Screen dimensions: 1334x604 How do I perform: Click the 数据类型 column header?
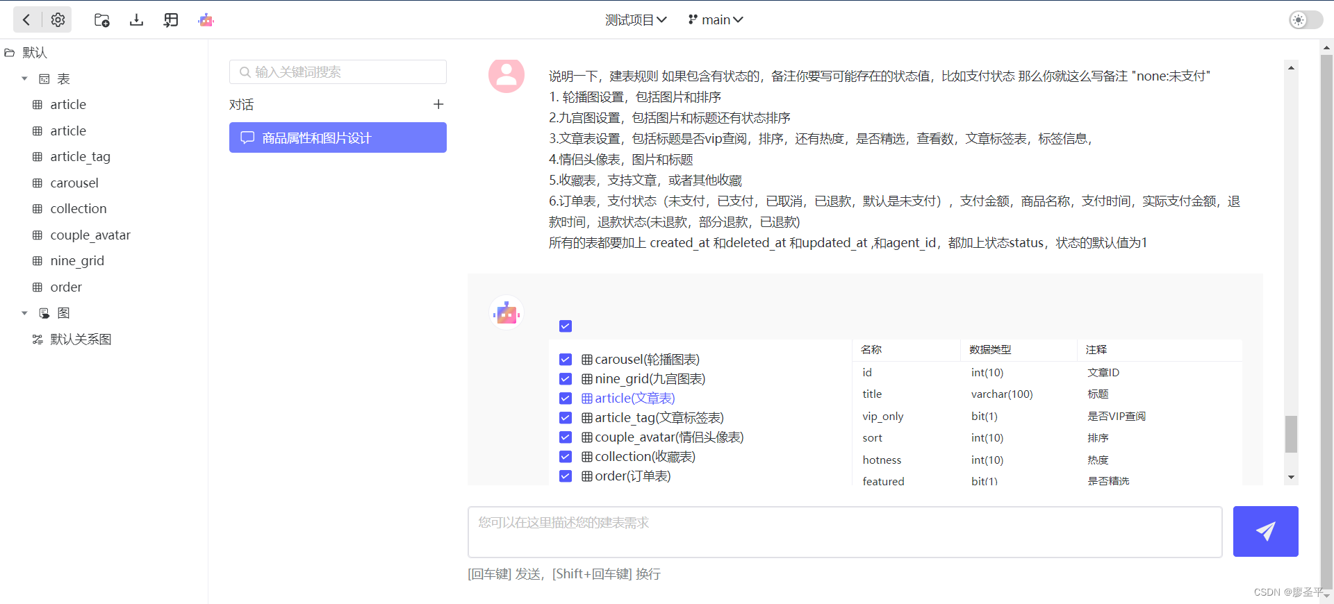click(990, 350)
